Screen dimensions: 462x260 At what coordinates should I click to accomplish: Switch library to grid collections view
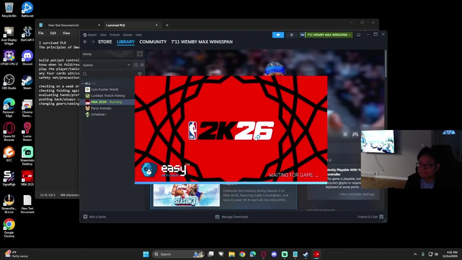point(140,54)
